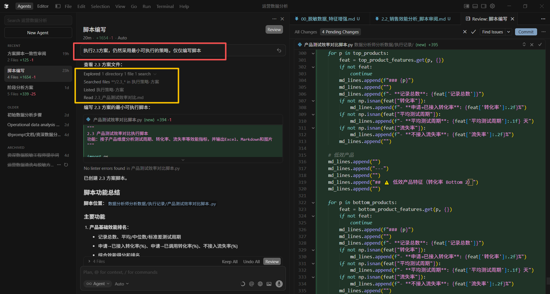Image resolution: width=550 pixels, height=294 pixels.
Task: Click the microphone voice input icon
Action: click(279, 284)
